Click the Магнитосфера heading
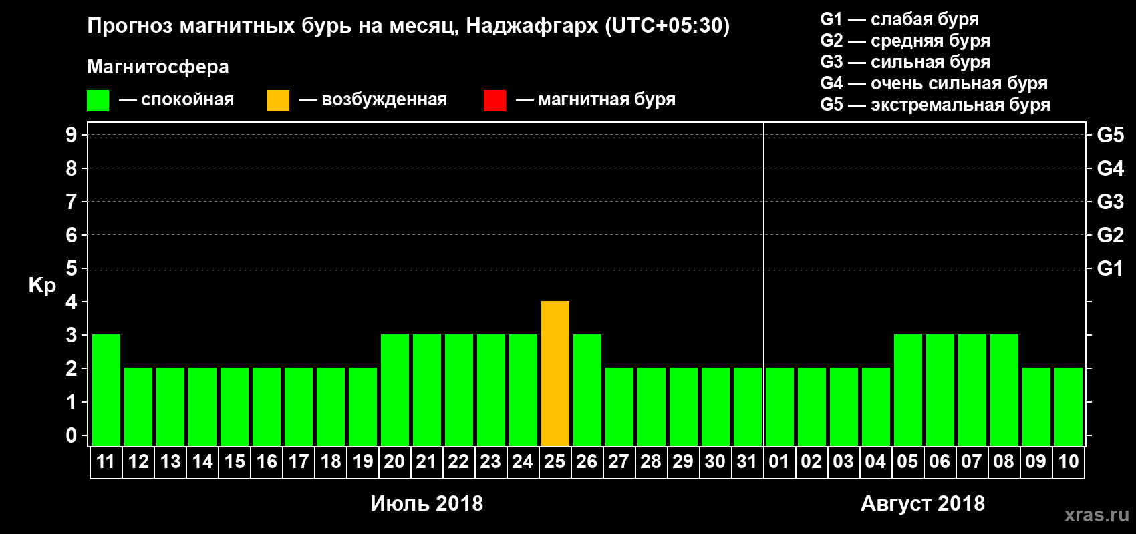 click(x=158, y=67)
